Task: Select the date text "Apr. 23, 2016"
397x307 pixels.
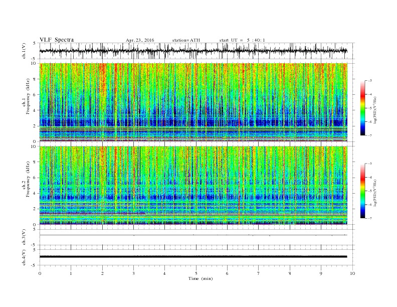Action: click(140, 40)
